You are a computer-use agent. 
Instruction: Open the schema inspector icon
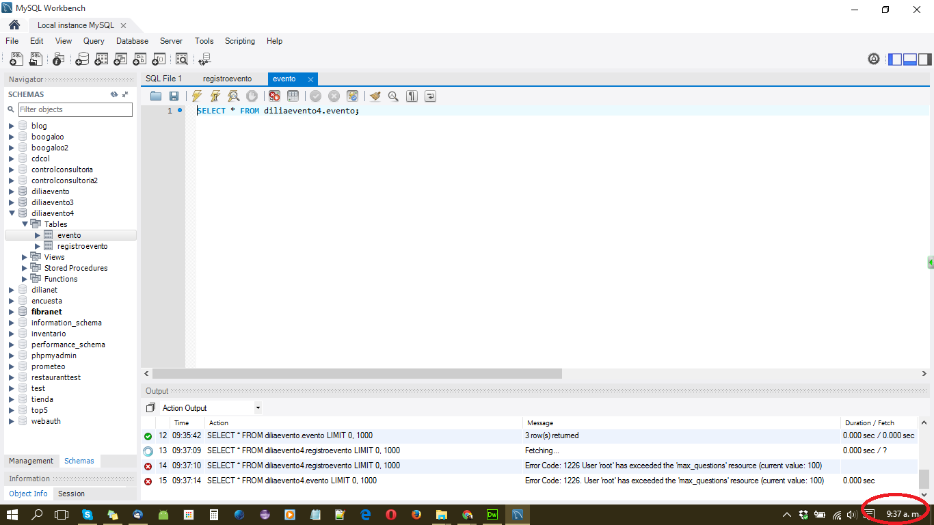tap(59, 59)
